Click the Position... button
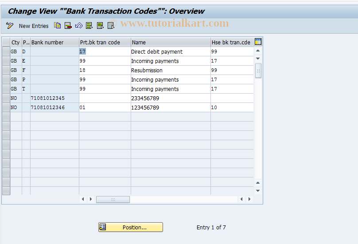 pos(131,227)
